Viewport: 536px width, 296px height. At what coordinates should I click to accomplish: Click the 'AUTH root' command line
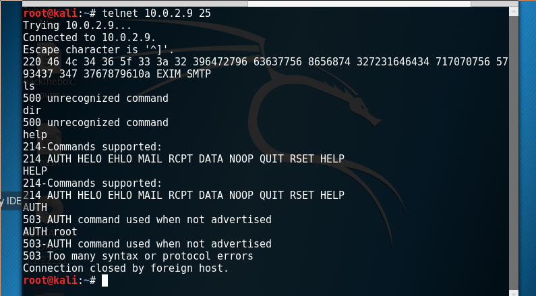point(50,232)
